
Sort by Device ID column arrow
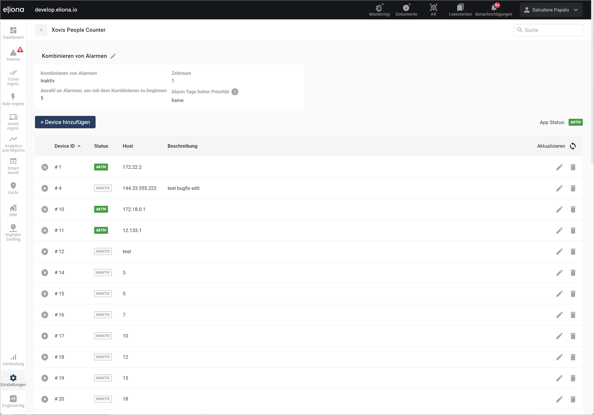pyautogui.click(x=79, y=146)
